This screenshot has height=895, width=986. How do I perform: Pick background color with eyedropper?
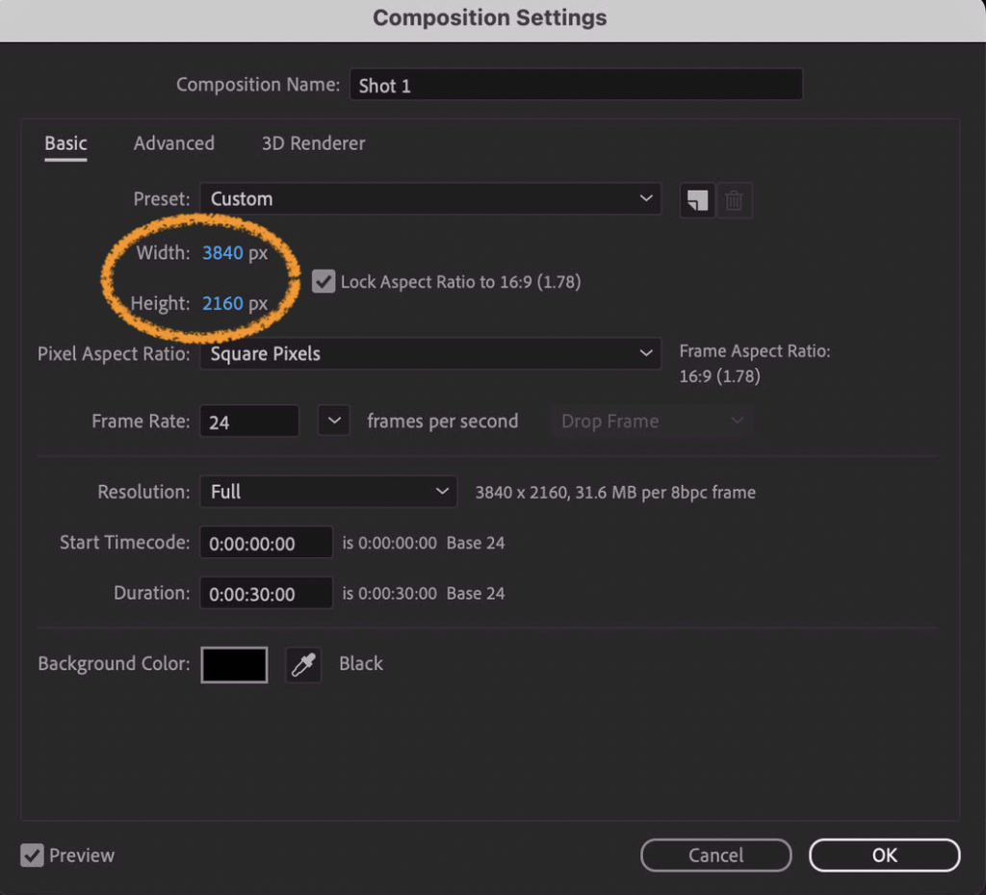[303, 664]
